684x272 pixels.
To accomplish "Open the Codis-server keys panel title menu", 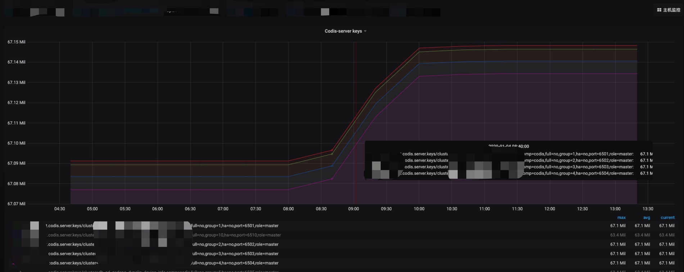I will pyautogui.click(x=345, y=31).
